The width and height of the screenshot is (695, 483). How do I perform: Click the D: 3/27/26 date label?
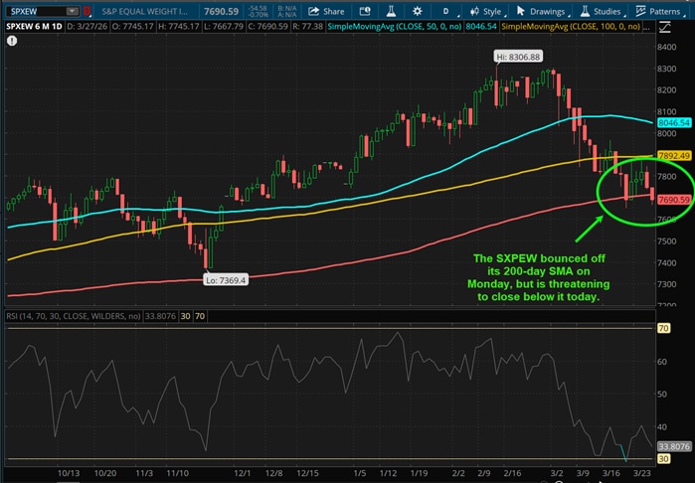87,27
